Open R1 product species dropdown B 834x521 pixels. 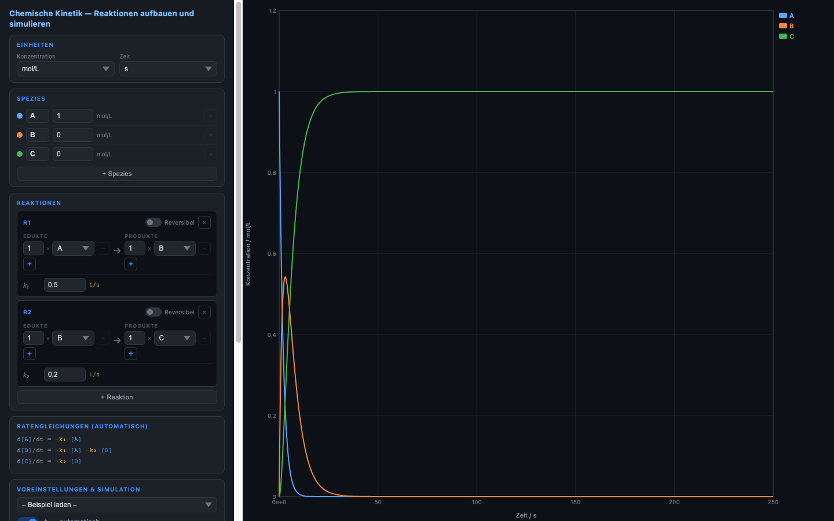(174, 248)
